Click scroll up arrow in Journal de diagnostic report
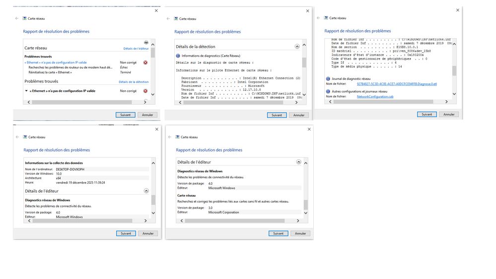496x279 pixels. [454, 44]
